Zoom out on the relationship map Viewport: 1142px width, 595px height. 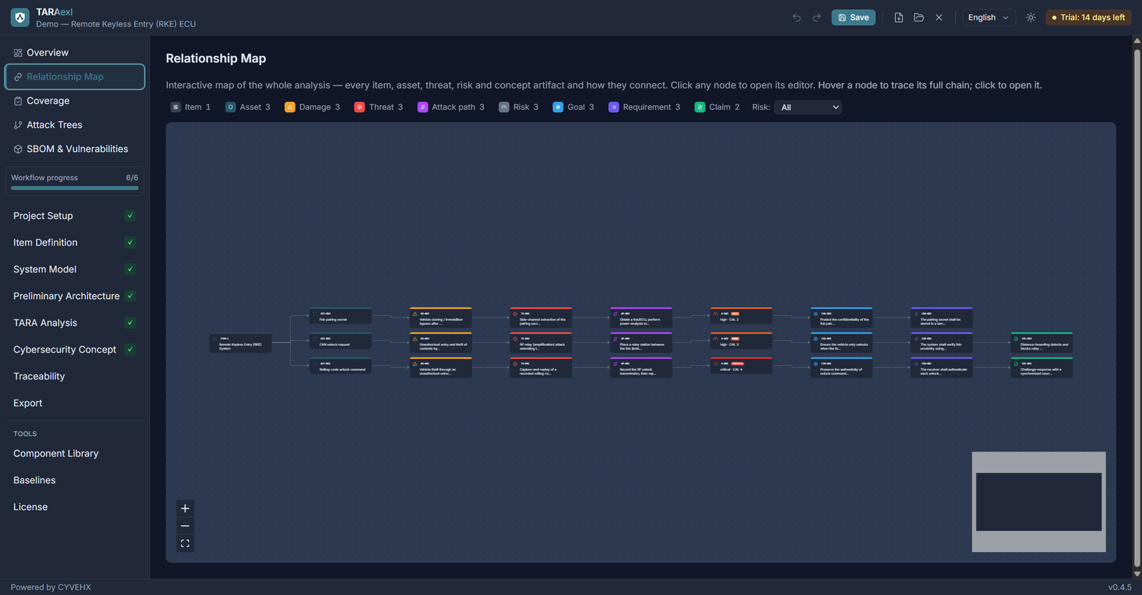click(x=185, y=526)
